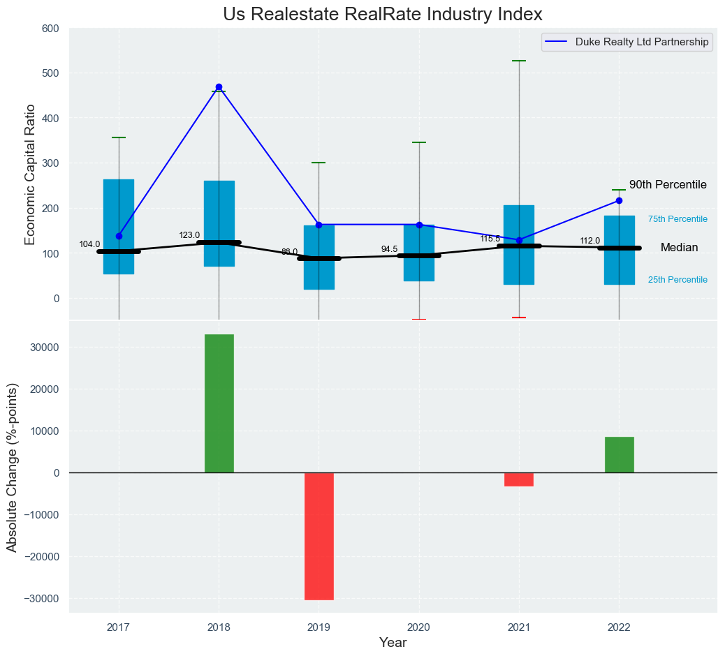Click the Absolute Change (%-points) axis label

(12, 466)
